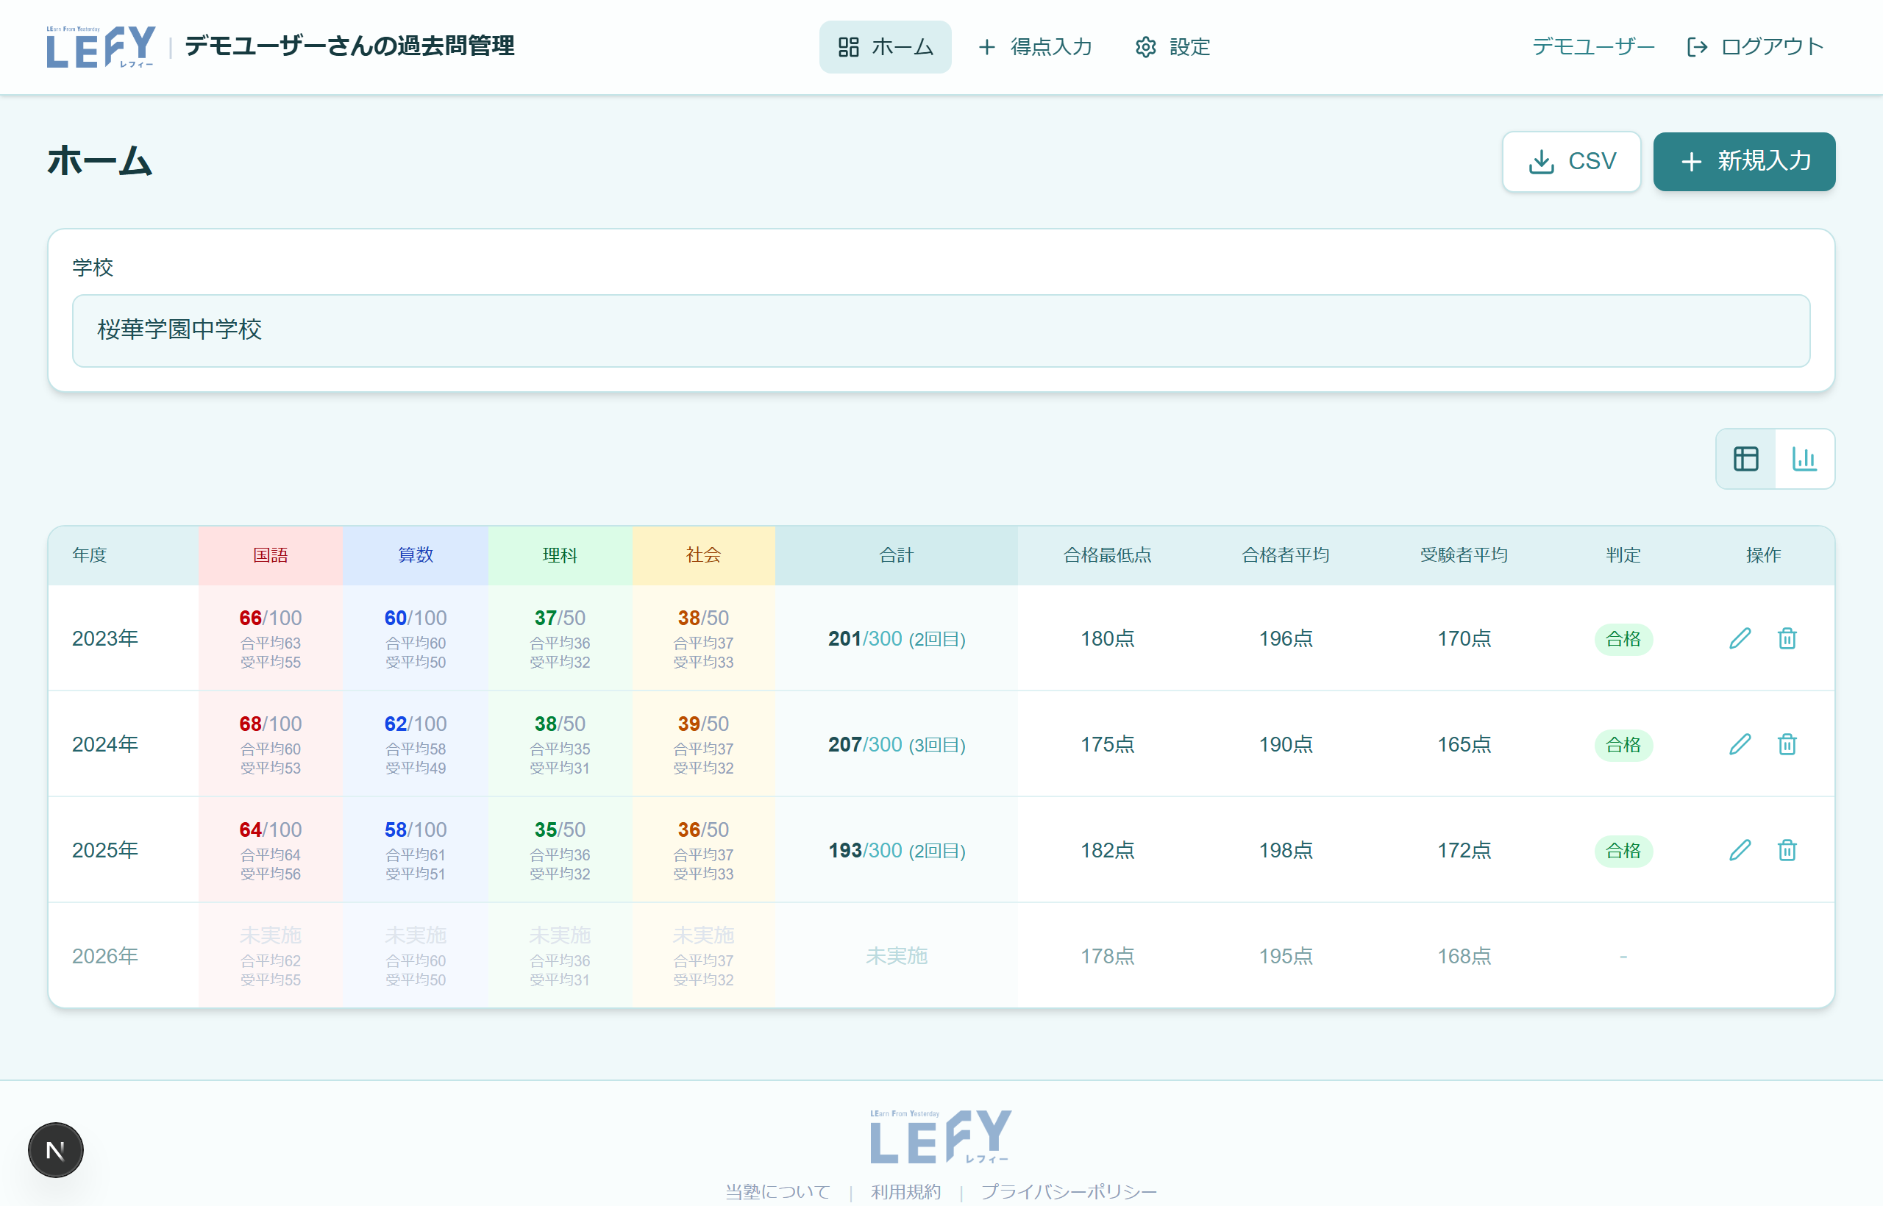Click the pencil edit icon for 2025年

click(x=1740, y=849)
